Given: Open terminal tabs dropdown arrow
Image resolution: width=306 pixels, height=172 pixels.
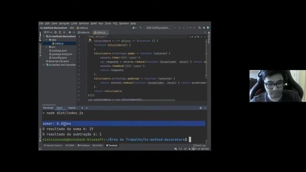Looking at the screenshot, I should point(87,108).
